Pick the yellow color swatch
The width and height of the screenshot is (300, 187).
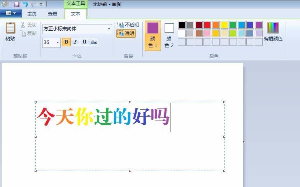click(x=225, y=25)
